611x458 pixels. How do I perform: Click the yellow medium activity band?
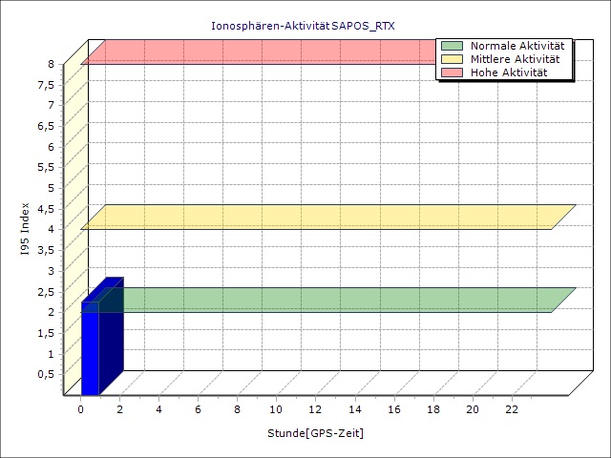click(325, 217)
